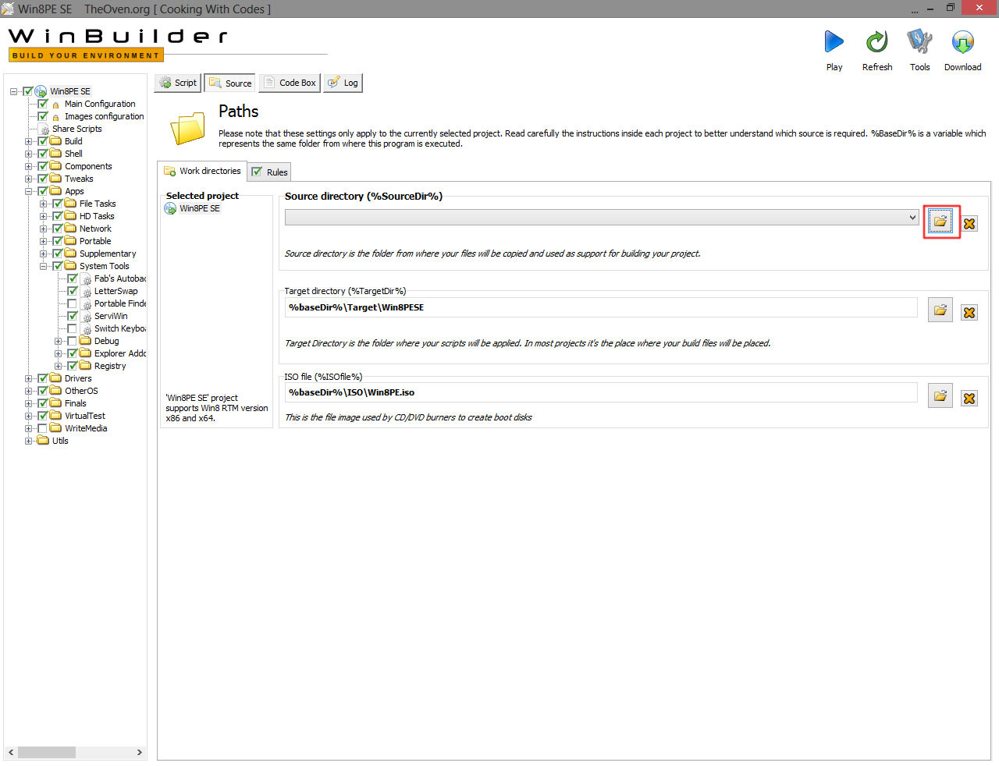The height and width of the screenshot is (766, 999).
Task: Uncheck the Main Configuration checkbox
Action: coord(43,104)
